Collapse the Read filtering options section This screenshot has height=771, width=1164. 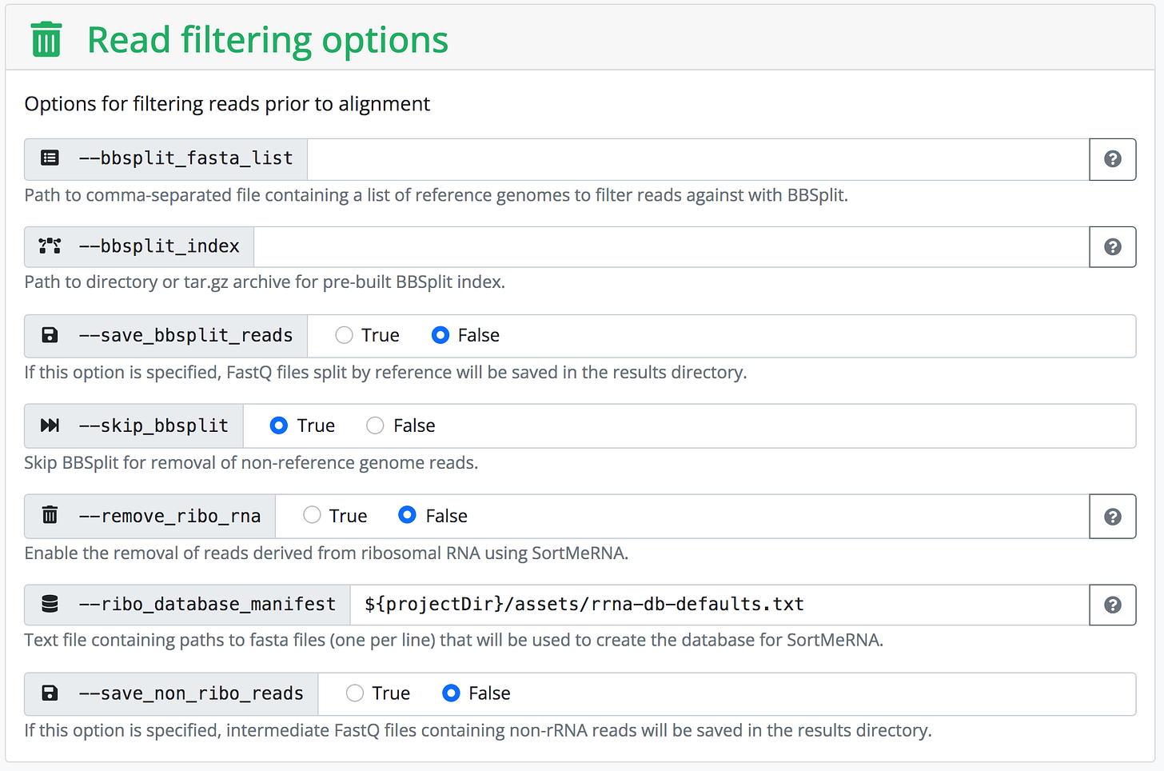point(268,39)
